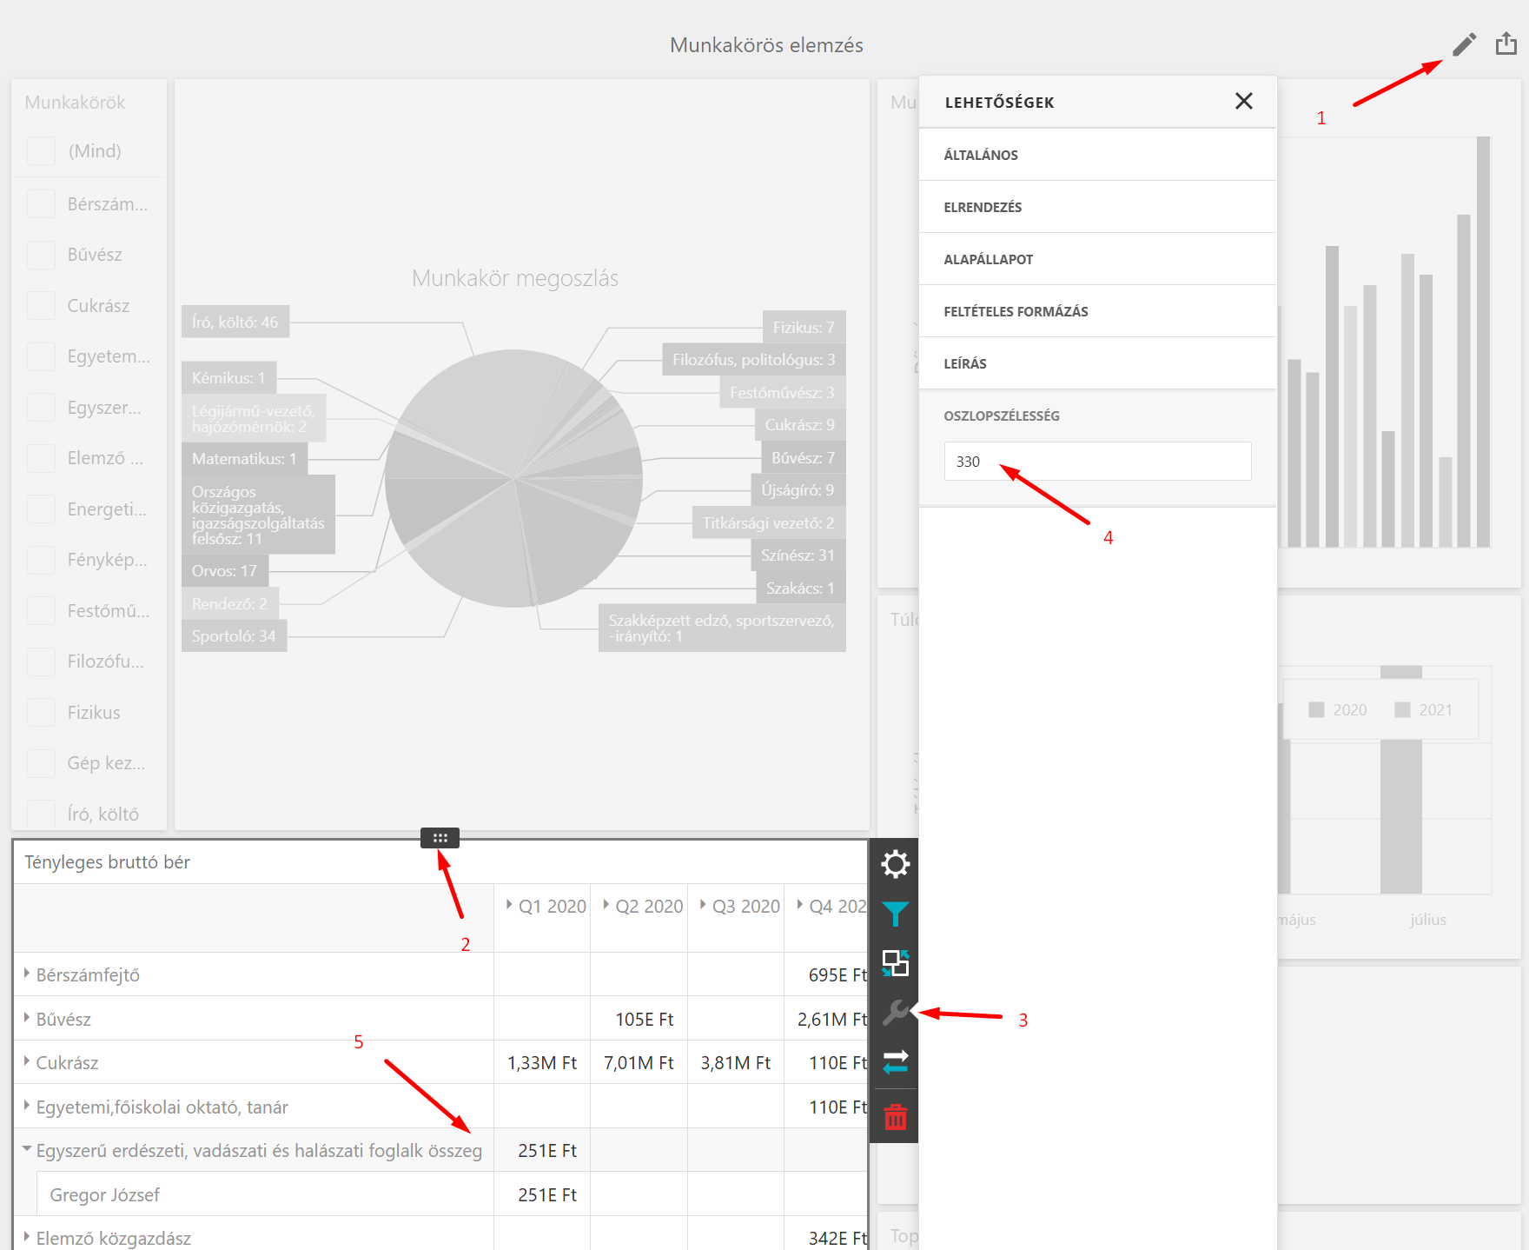Click the Cukrász Q2 2020 value 7,01M Ft

639,1062
